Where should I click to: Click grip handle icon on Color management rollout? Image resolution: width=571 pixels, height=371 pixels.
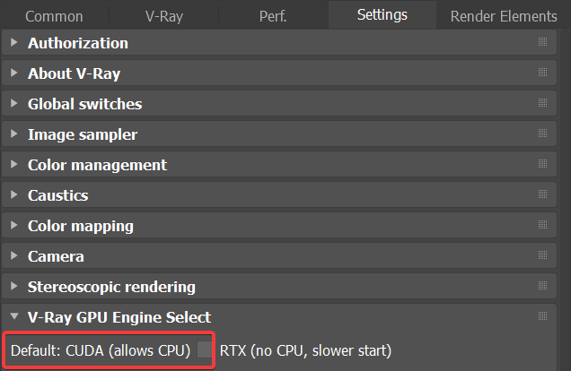(542, 164)
